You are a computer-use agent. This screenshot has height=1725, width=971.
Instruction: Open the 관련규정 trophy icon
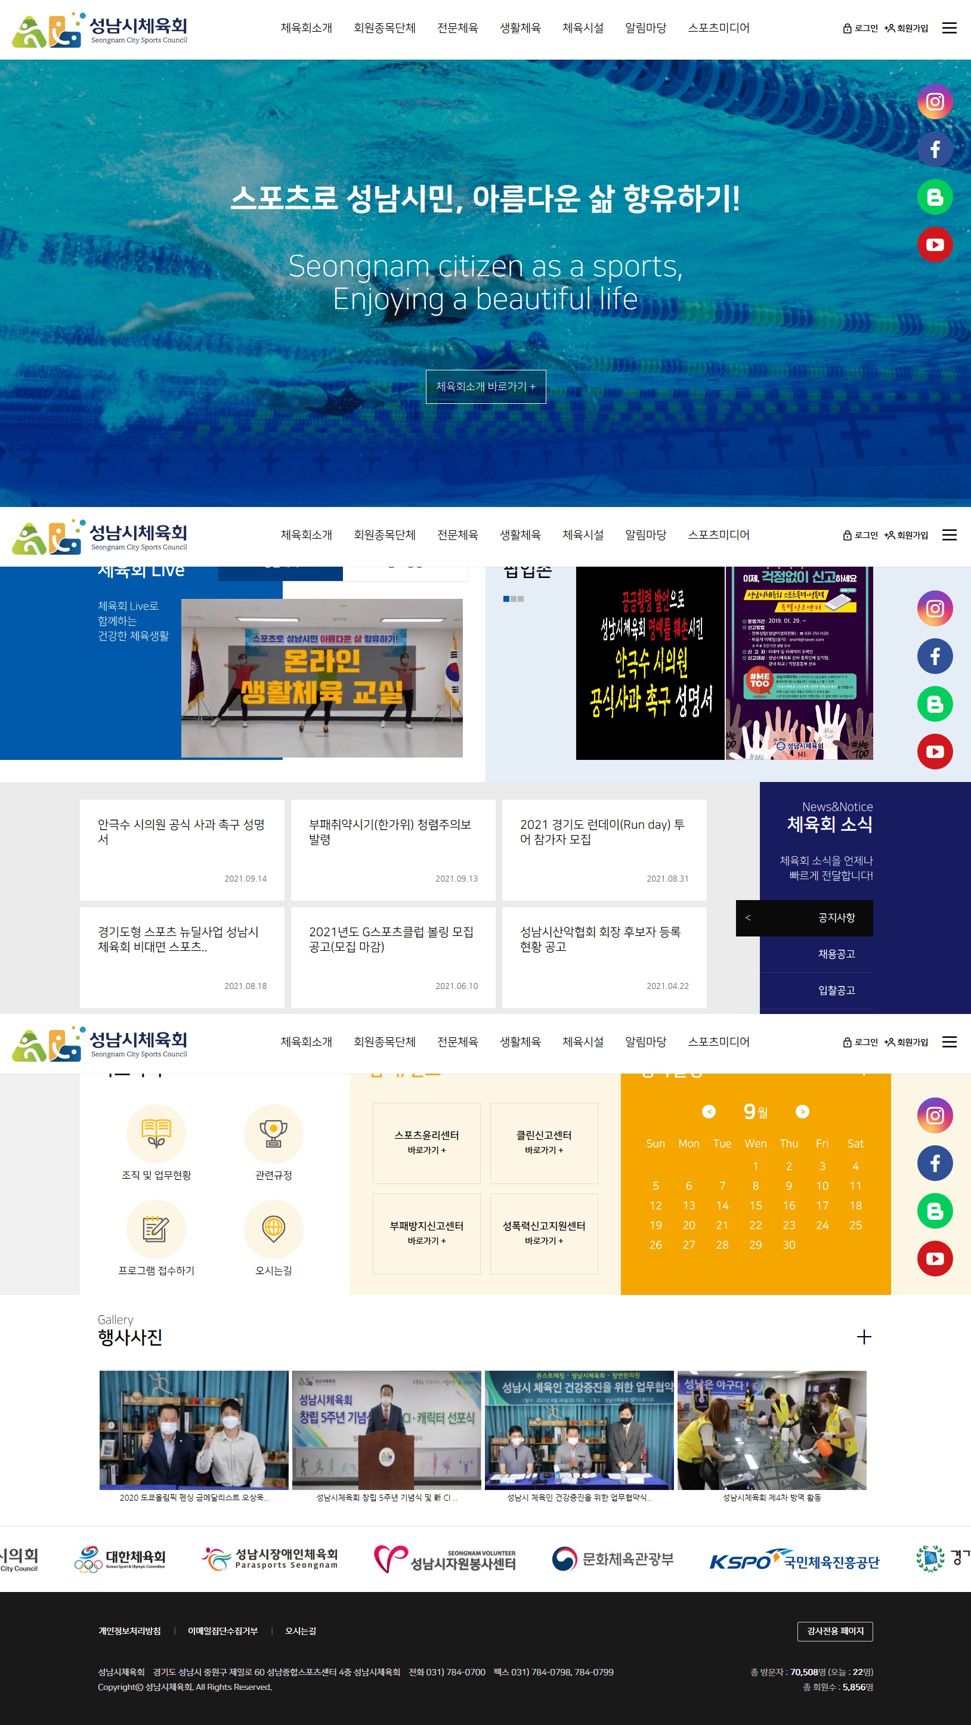tap(273, 1134)
